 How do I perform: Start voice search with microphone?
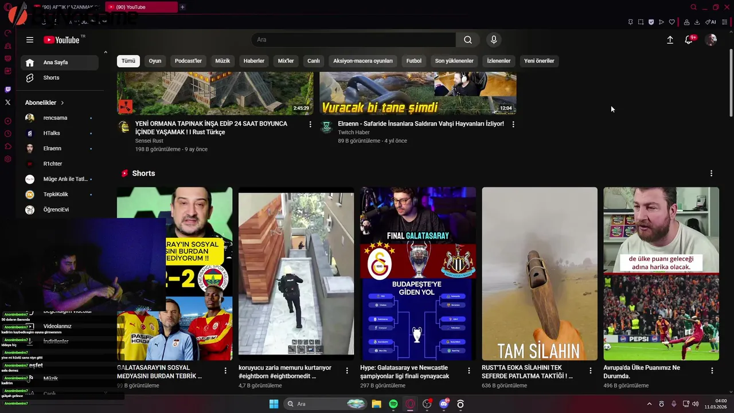click(494, 40)
